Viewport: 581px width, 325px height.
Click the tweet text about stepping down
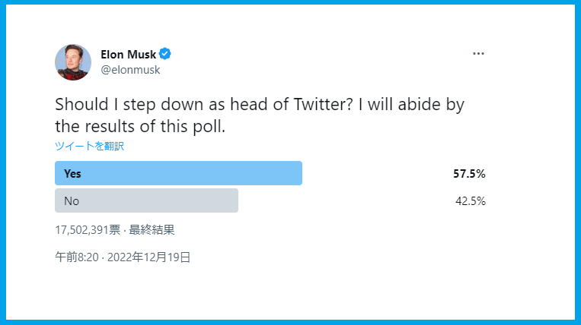tap(260, 115)
